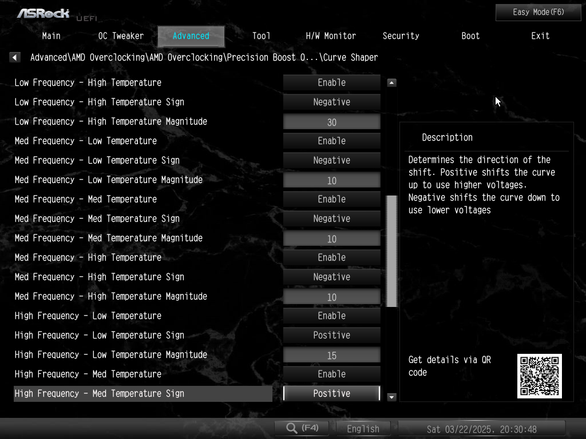586x439 pixels.
Task: Select the Advanced tab
Action: 191,36
